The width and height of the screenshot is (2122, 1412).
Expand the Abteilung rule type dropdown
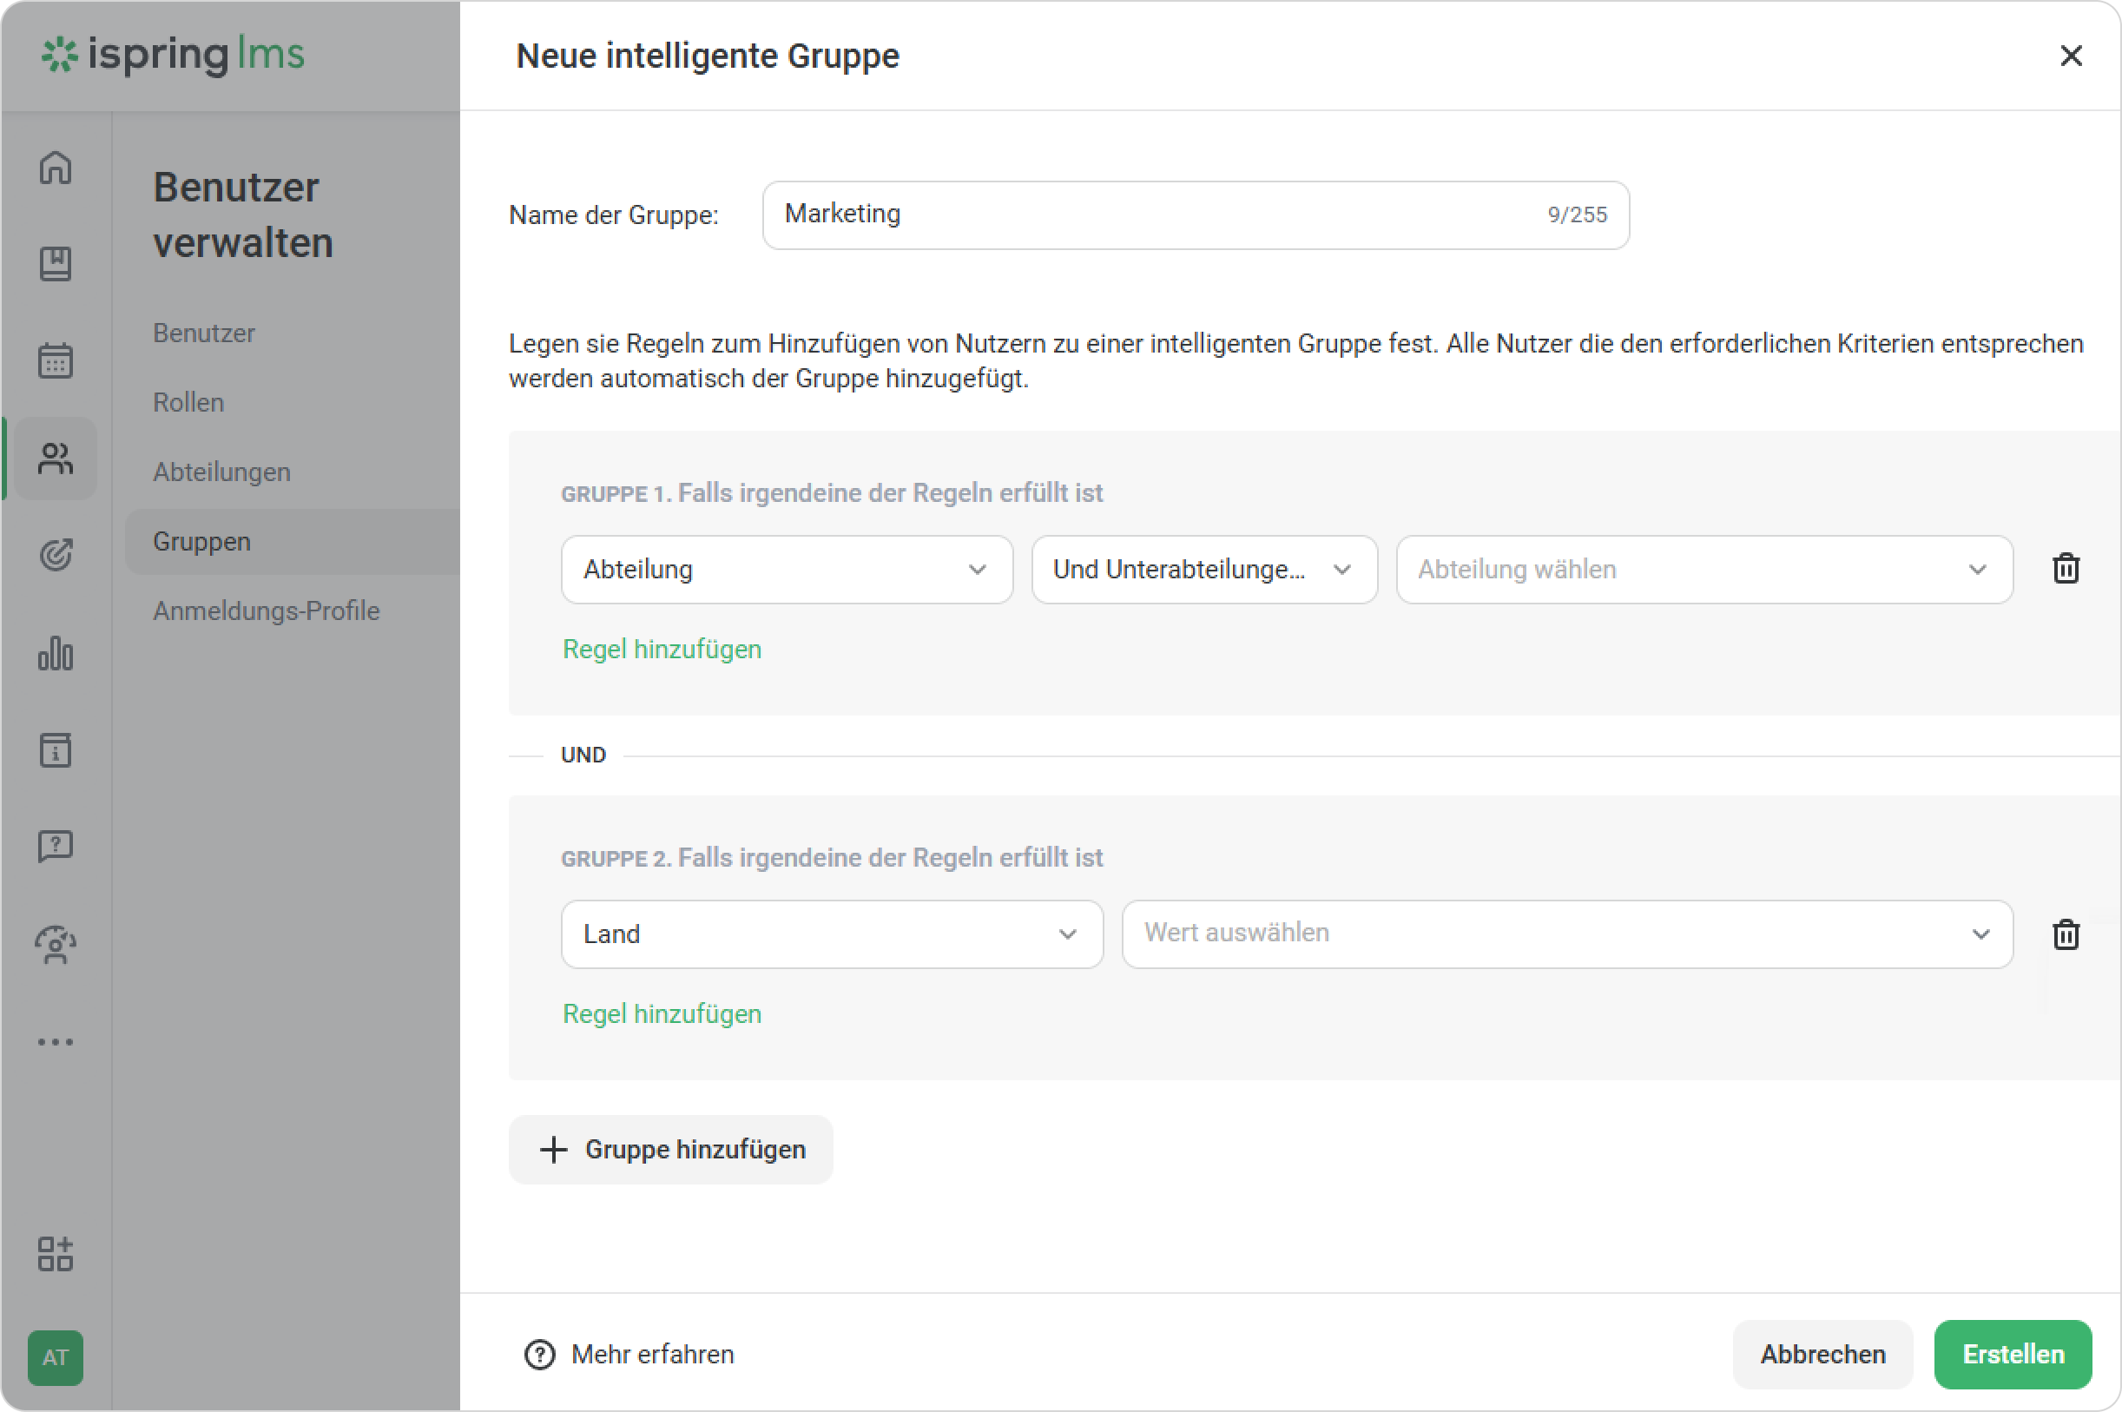pos(786,569)
